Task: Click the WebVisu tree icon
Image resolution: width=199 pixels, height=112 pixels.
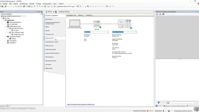Action: 10,39
